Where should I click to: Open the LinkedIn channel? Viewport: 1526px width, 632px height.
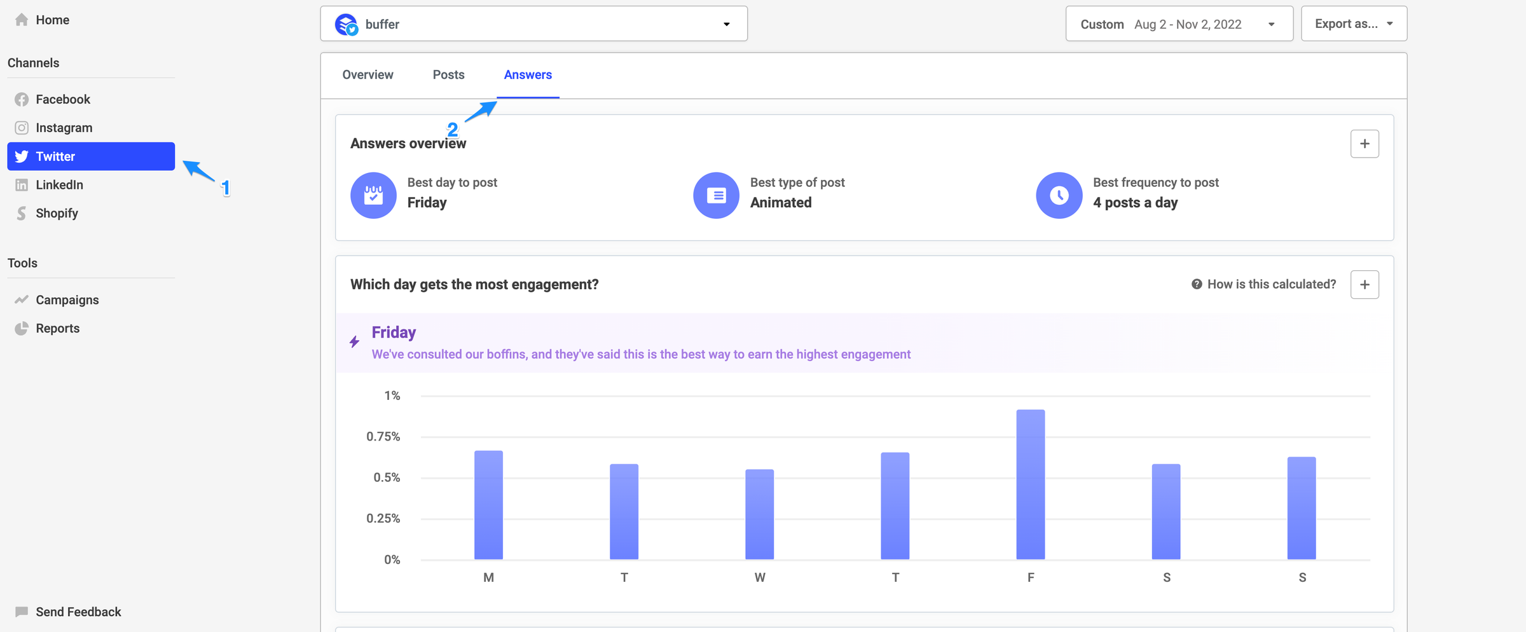(x=58, y=184)
